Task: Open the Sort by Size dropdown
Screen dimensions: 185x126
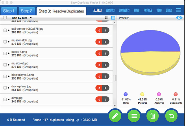Action: (22, 18)
